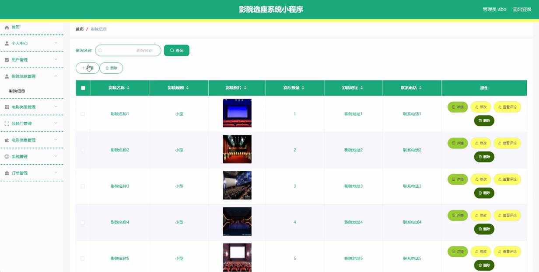Click 查看评论 for 影院名称5
Screen dimensions: 539x272
pos(507,251)
